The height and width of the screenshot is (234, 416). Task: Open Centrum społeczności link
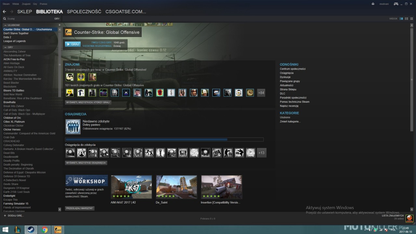click(x=293, y=69)
